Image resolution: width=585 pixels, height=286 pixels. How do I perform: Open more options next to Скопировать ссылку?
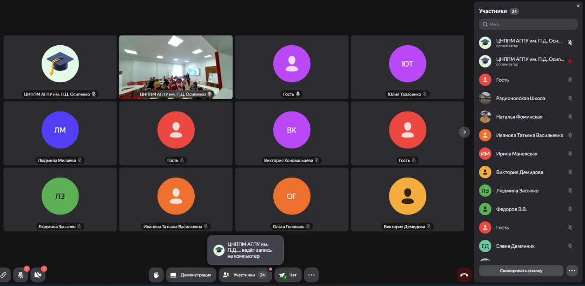572,270
